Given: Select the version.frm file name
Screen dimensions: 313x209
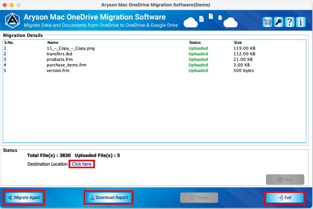Looking at the screenshot, I should click(58, 71).
